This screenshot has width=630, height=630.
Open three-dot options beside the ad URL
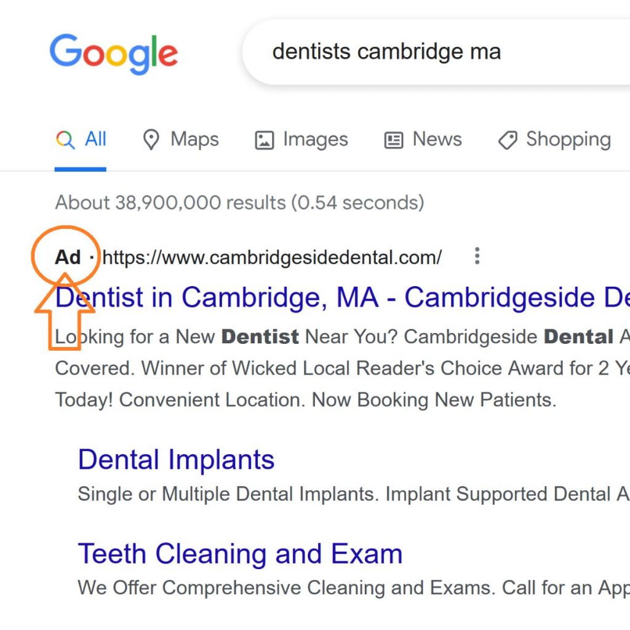477,257
